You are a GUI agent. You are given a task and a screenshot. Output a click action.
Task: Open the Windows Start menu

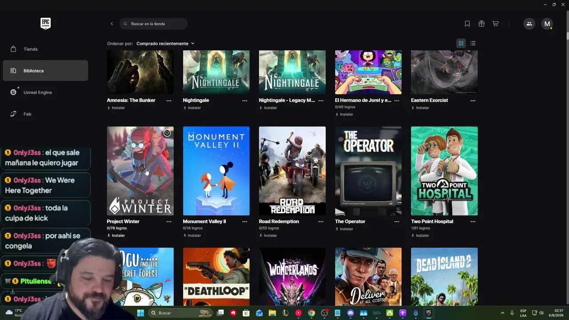pos(140,313)
